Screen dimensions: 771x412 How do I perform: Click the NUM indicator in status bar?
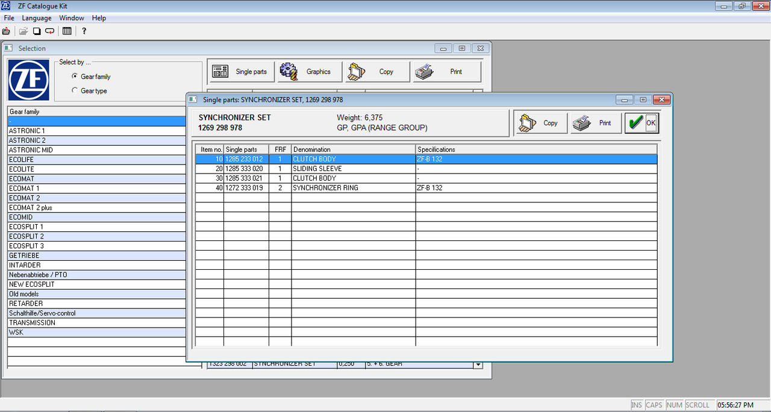coord(675,405)
